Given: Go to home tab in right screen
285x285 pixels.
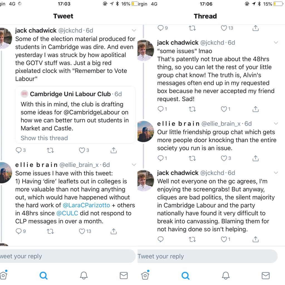Looking at the screenshot, I should pos(145,275).
